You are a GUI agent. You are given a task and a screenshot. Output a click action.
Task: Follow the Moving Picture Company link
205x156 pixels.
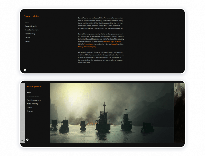click(87, 47)
